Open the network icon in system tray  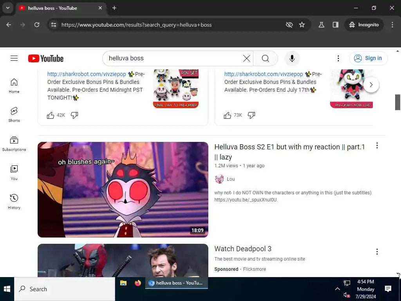coord(347,283)
